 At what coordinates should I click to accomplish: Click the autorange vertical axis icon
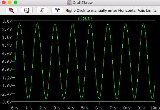point(27,10)
